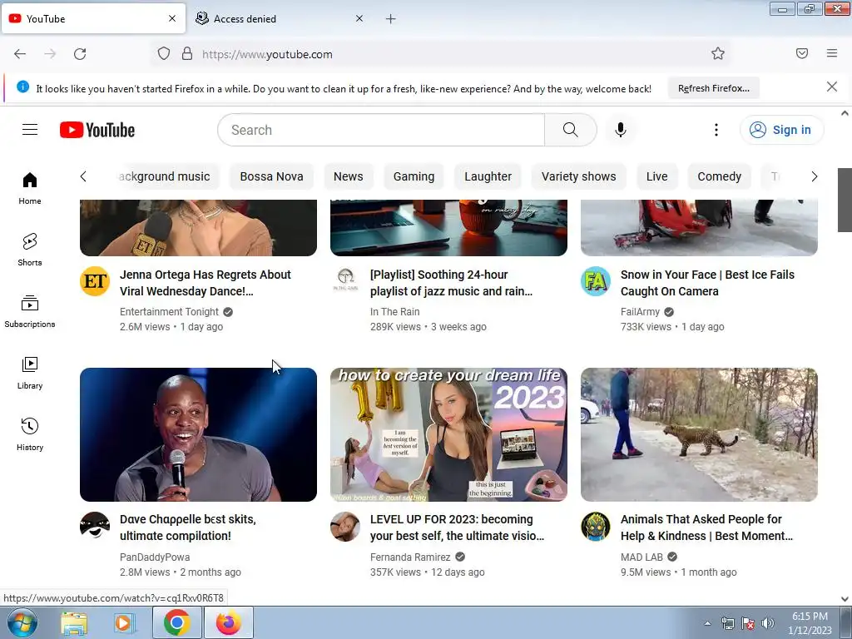Click the Refresh Firefox button
The width and height of the screenshot is (852, 639).
click(x=713, y=88)
